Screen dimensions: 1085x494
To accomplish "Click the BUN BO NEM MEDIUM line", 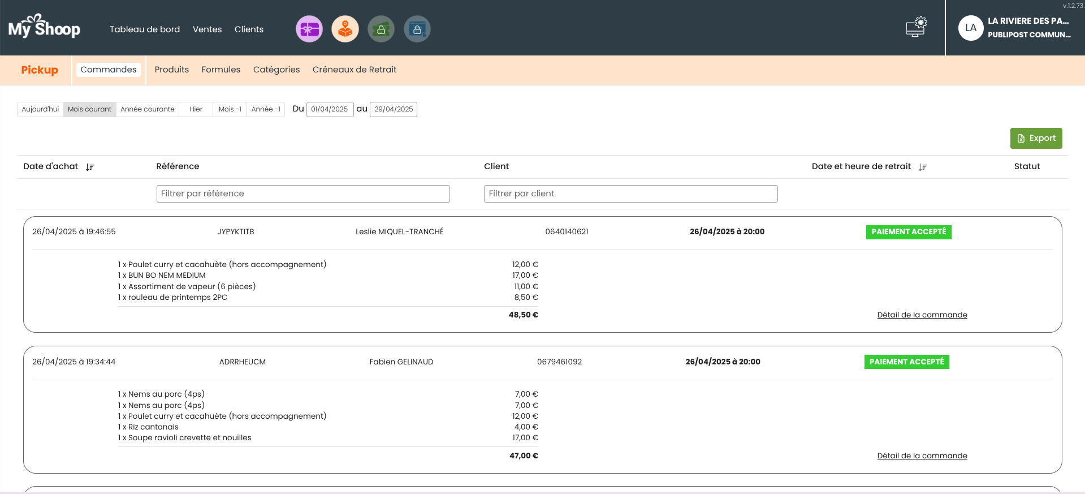I will coord(162,276).
